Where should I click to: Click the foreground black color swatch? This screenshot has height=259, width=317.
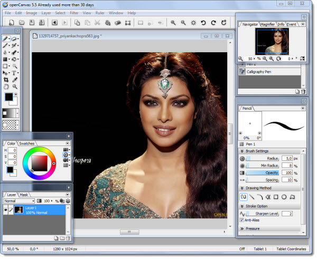[9, 97]
